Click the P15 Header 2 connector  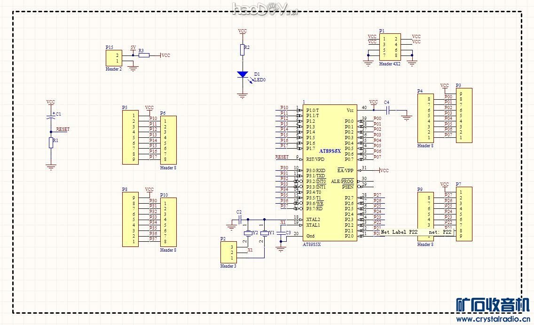114,58
